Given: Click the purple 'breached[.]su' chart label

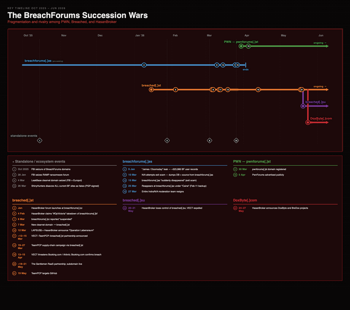Looking at the screenshot, I should click(x=316, y=102).
